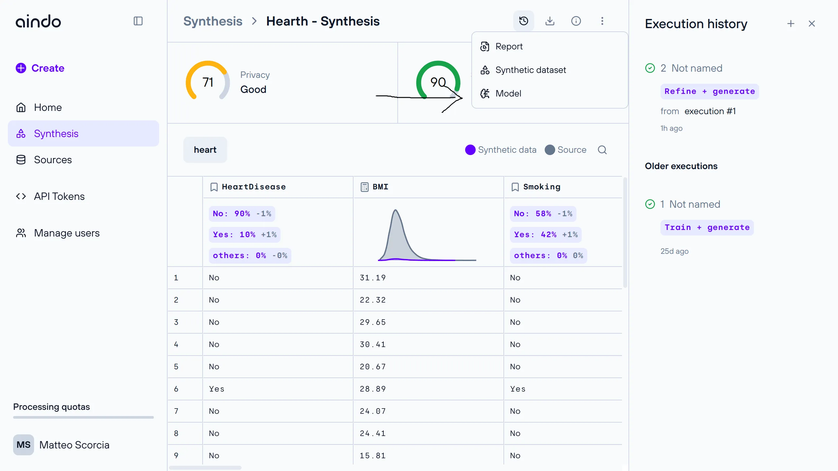This screenshot has height=471, width=838.
Task: Click the BMI column header
Action: (428, 187)
